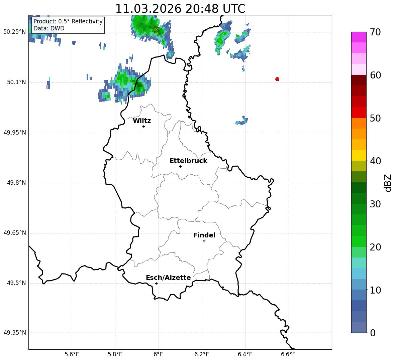This screenshot has height=361, width=396.
Task: Click the 'Product: 0.5° Reflectivity' legend line
Action: point(68,21)
